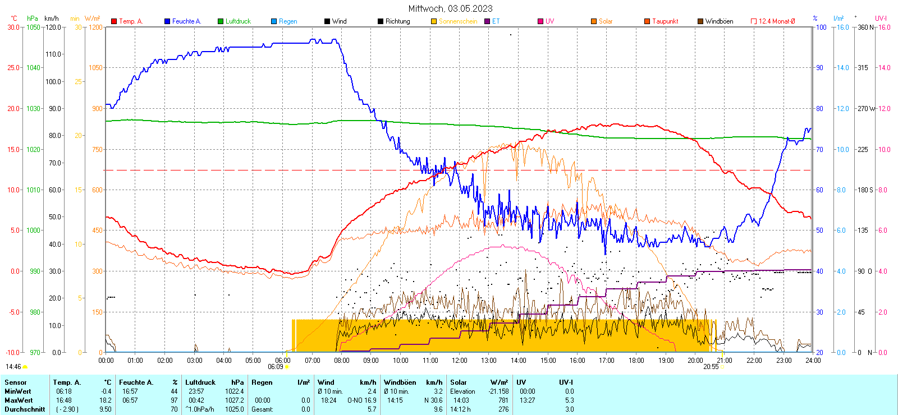Viewport: 898px width, 415px height.
Task: Click the yellow Sonnenschein legend square
Action: tap(434, 21)
